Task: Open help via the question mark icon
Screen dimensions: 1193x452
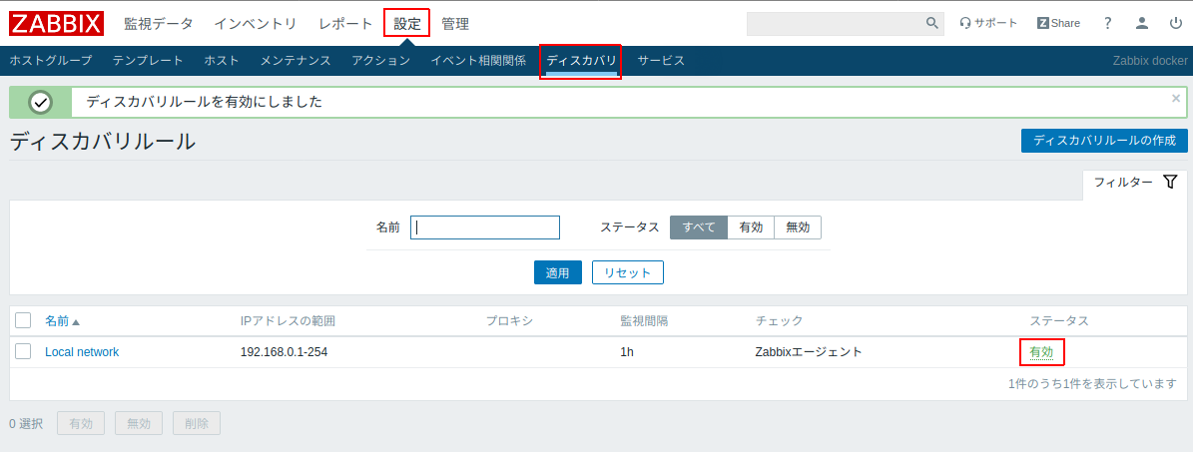Action: point(1108,24)
